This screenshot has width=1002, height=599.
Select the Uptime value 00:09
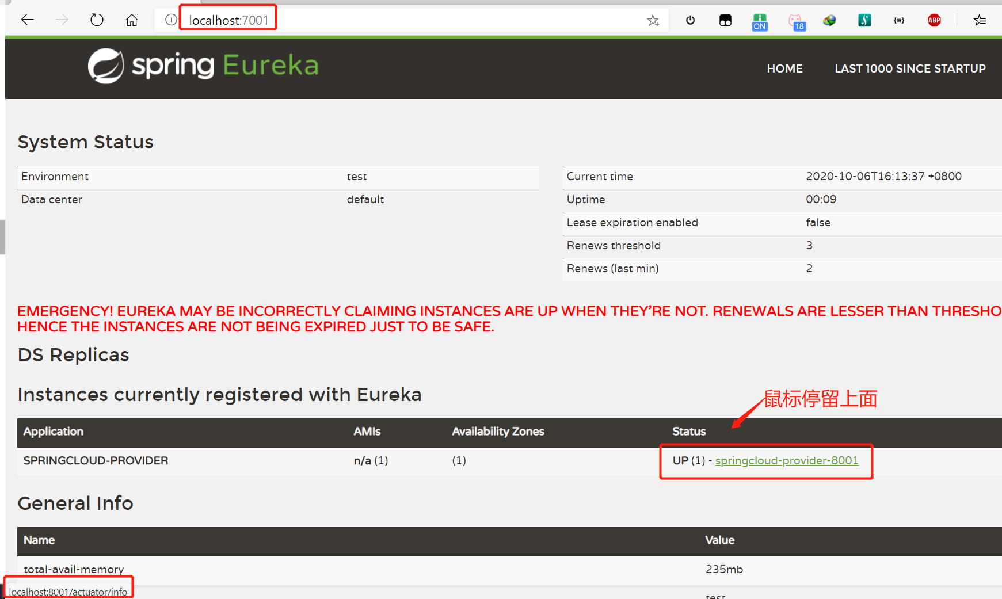(x=821, y=200)
